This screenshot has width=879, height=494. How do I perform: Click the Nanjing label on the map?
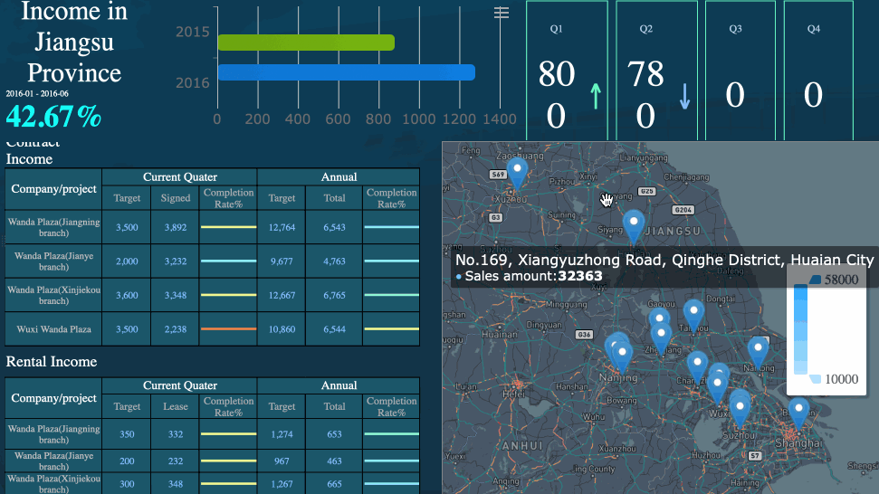pyautogui.click(x=618, y=378)
